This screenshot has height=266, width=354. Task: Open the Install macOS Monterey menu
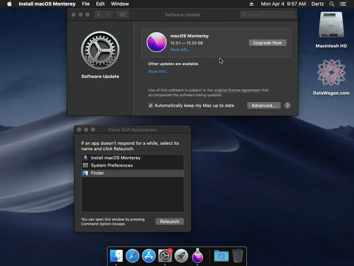coord(47,4)
